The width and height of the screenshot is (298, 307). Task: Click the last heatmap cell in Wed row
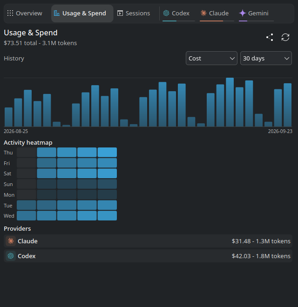tap(107, 215)
